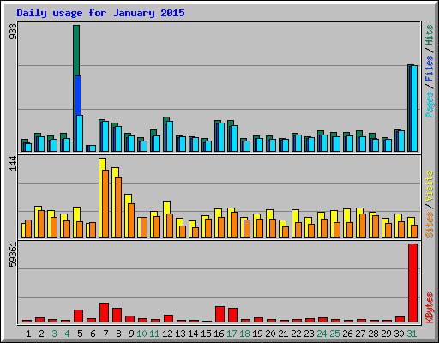The height and width of the screenshot is (343, 439).
Task: Click day label 29 on the x-axis
Action: pos(386,334)
